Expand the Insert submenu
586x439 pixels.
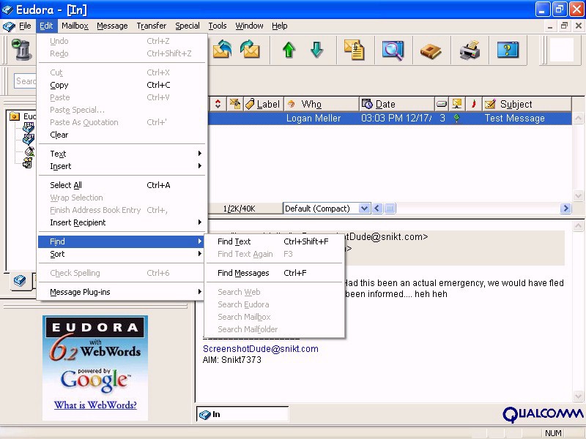click(122, 166)
